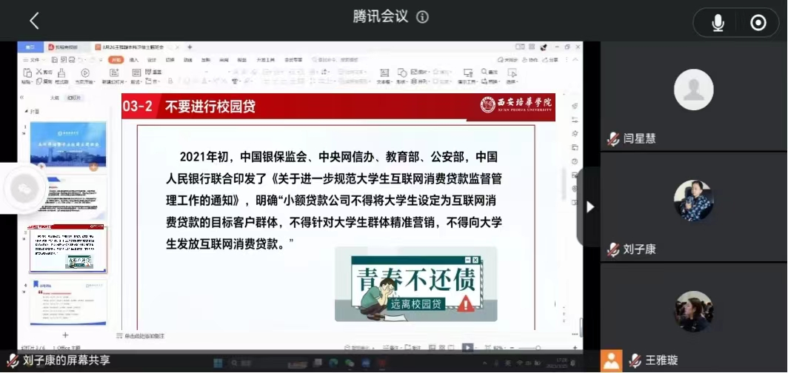Viewport: 788px width, 373px height.
Task: Click the Text Box insert icon
Action: tap(384, 73)
